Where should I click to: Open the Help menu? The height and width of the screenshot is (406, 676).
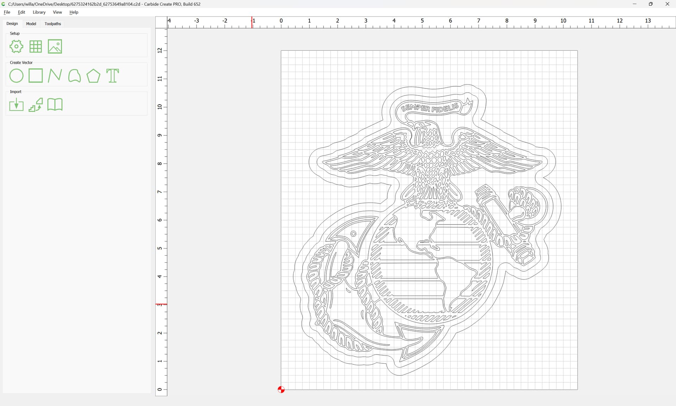click(74, 12)
